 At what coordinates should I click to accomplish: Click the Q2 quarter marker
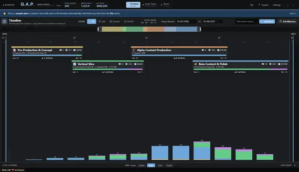74,38
